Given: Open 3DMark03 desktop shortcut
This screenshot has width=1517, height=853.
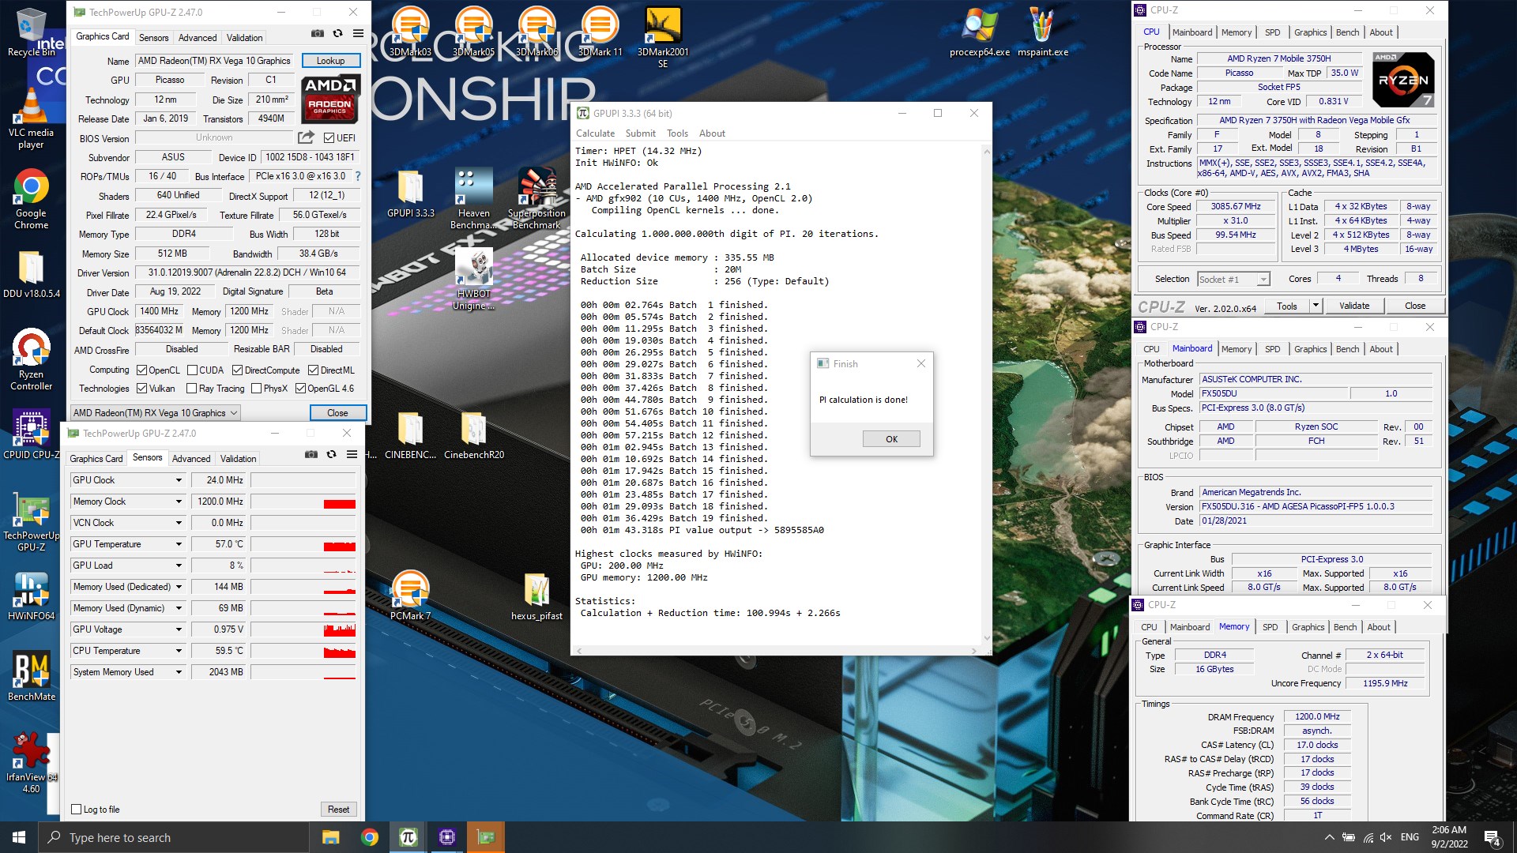Looking at the screenshot, I should [x=410, y=32].
